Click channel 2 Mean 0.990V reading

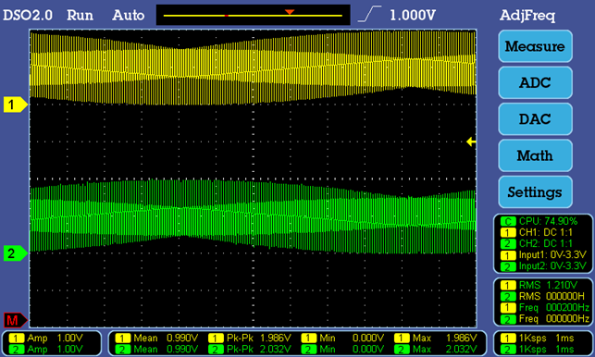click(156, 349)
